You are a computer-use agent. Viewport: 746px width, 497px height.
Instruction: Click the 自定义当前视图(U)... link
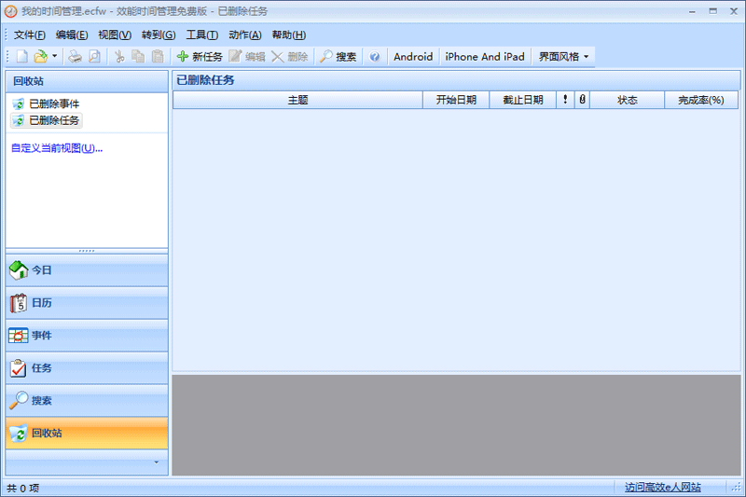[57, 148]
